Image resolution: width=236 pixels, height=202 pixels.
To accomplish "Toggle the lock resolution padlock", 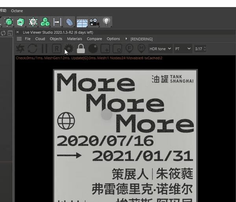I will 81,48.
